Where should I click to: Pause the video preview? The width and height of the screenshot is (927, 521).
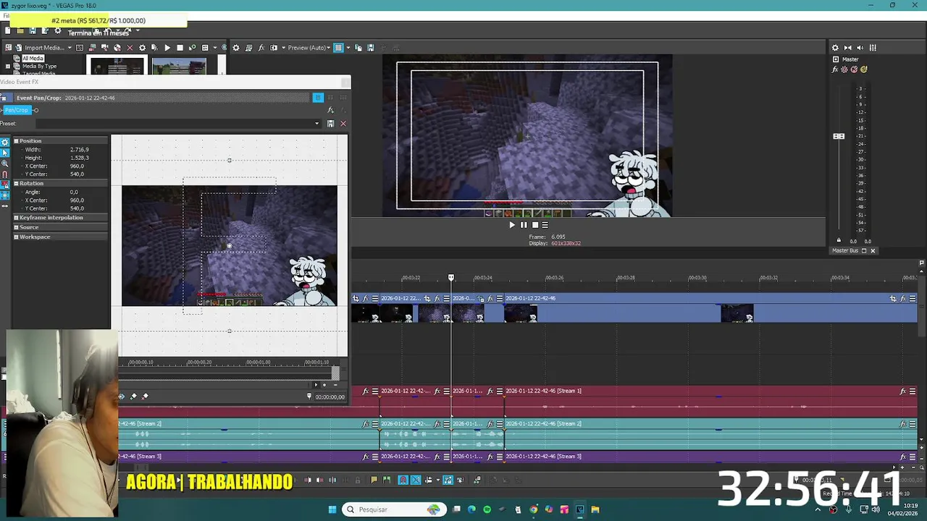(524, 225)
